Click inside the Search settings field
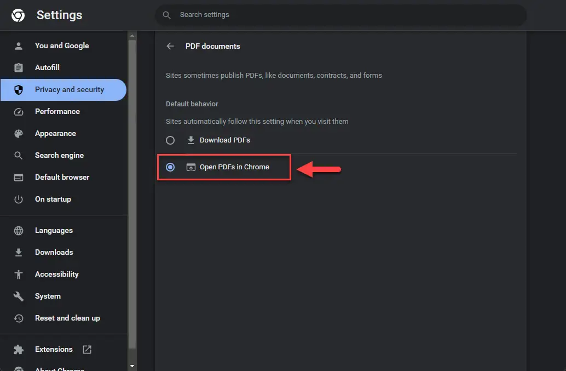Viewport: 566px width, 371px height. [339, 15]
